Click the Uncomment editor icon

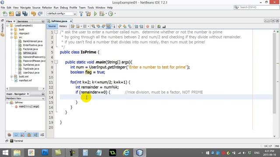[164, 26]
